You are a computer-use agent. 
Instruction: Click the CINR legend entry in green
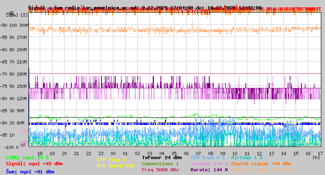coord(27,157)
